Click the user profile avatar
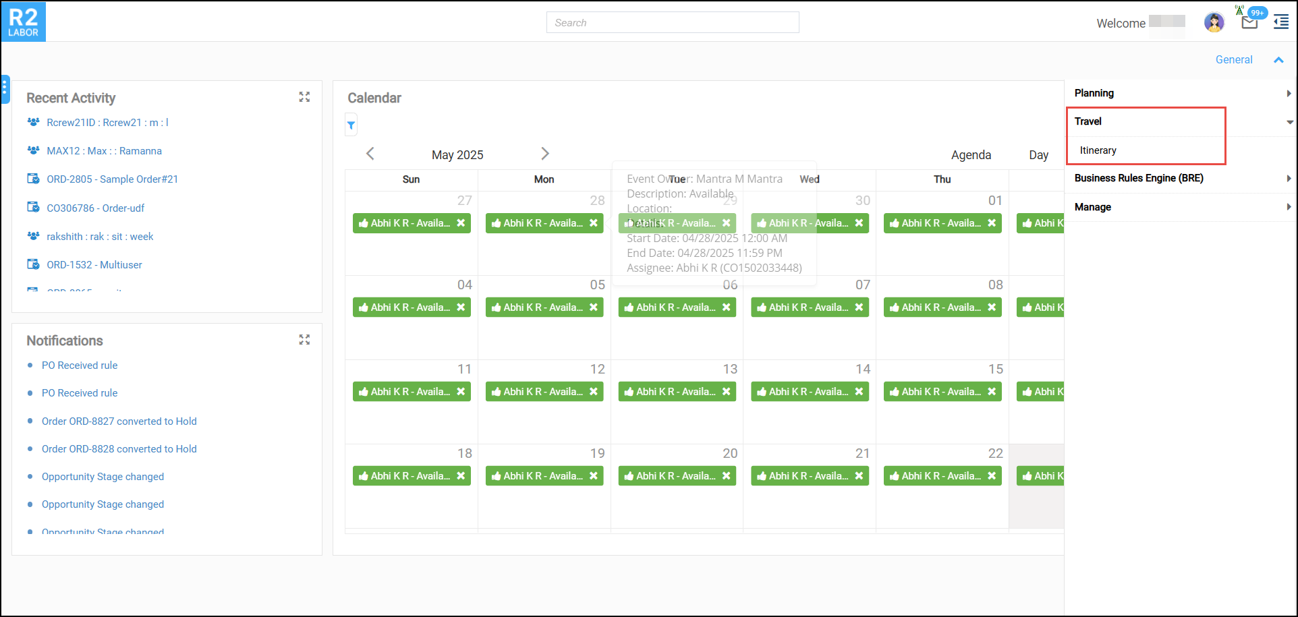Screen dimensions: 1298x617 pos(1214,23)
